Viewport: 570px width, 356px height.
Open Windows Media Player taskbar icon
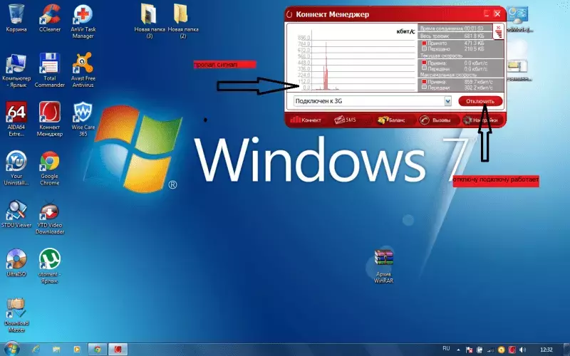point(76,350)
